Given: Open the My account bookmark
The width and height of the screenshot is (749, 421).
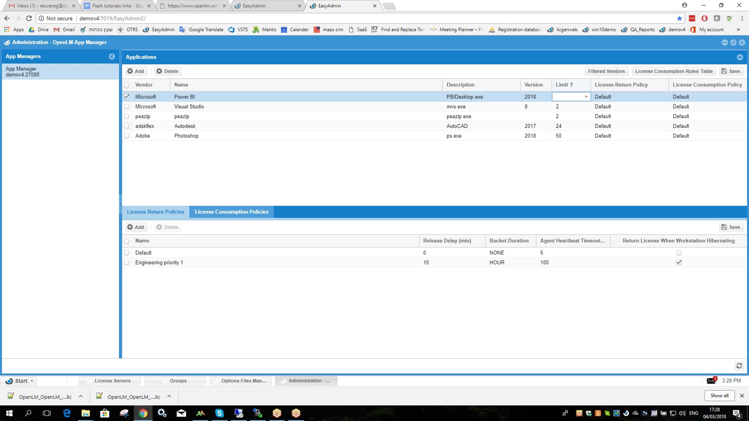Looking at the screenshot, I should tap(707, 30).
